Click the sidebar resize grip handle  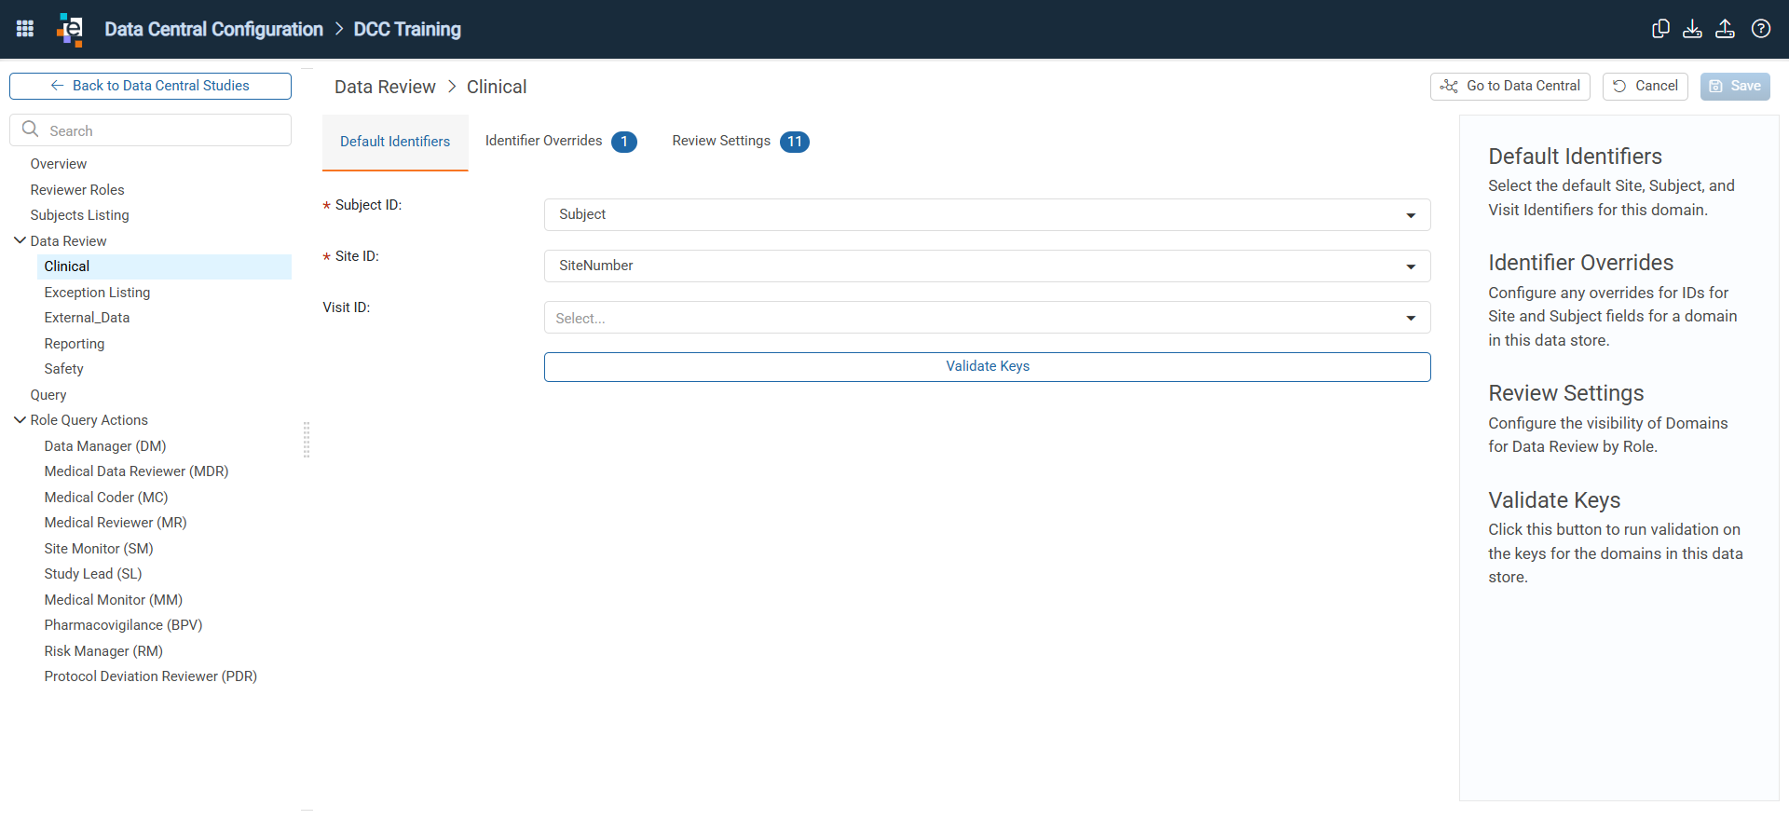307,440
